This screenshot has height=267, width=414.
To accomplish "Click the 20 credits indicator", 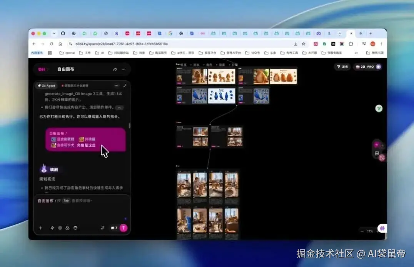I will pyautogui.click(x=361, y=67).
